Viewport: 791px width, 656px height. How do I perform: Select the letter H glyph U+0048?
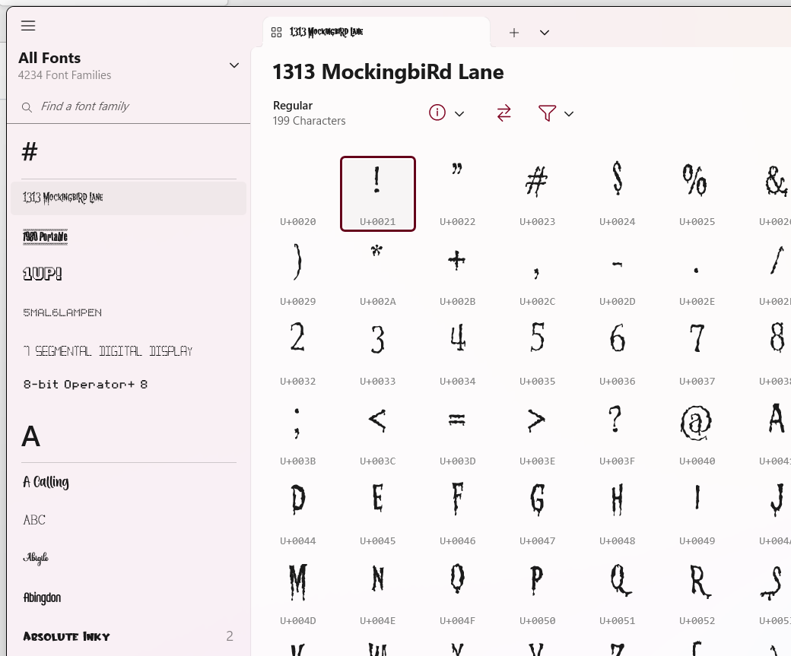click(618, 512)
